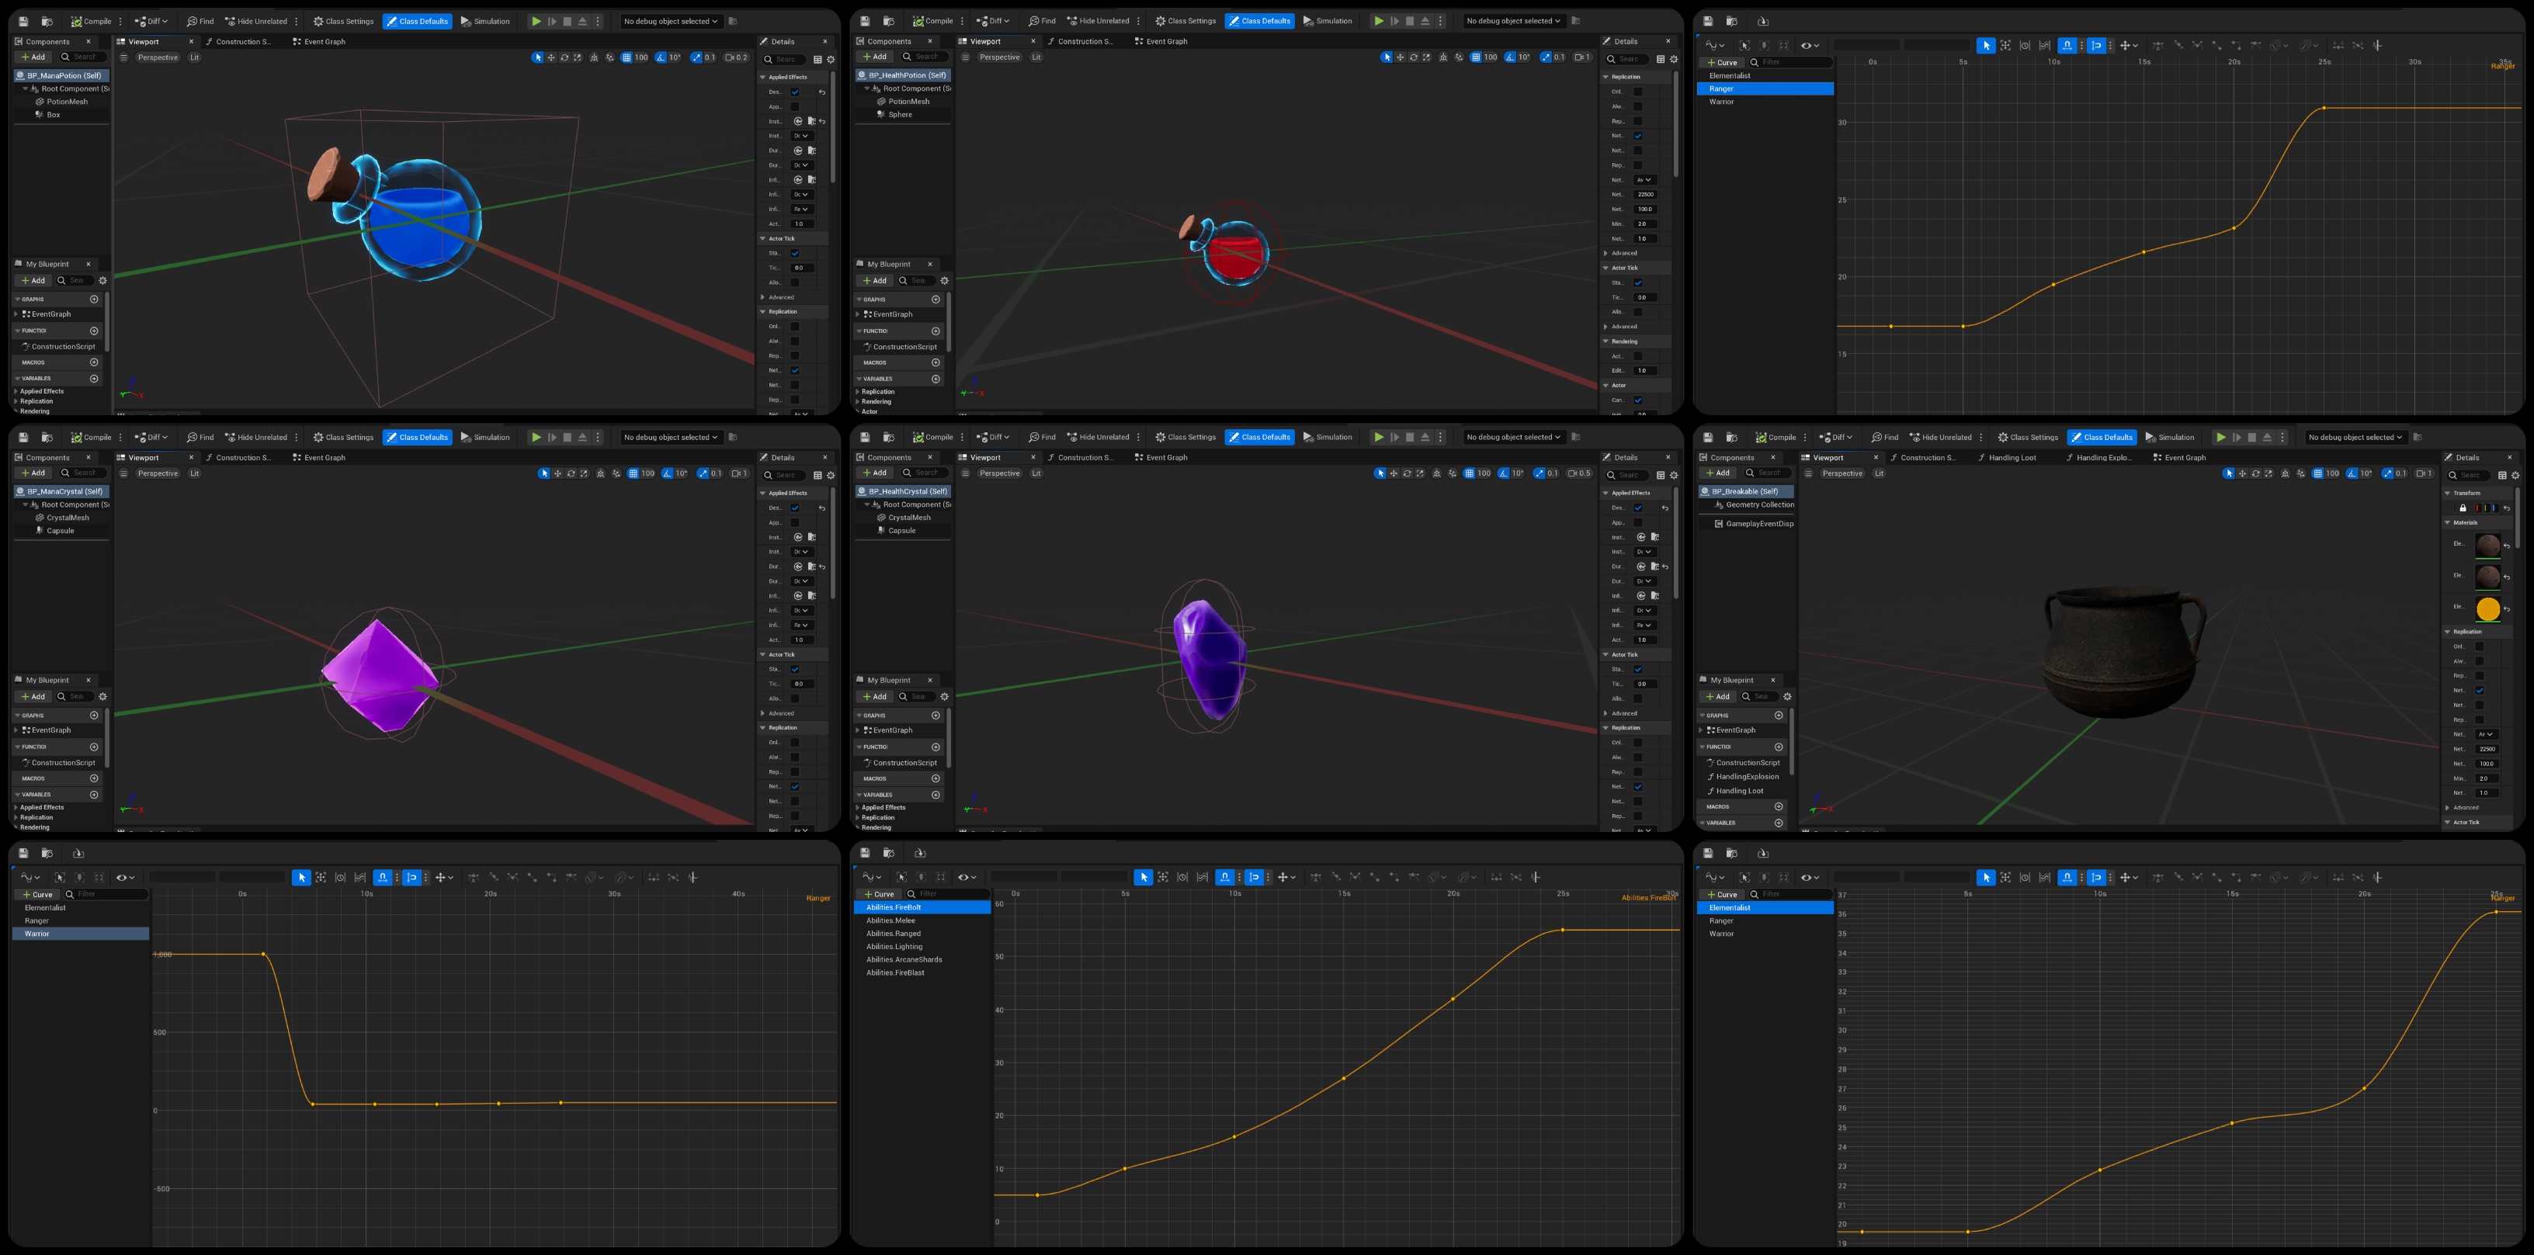Click Simulation in the BP_Breakable toolbar
The width and height of the screenshot is (2534, 1255).
[x=2169, y=437]
